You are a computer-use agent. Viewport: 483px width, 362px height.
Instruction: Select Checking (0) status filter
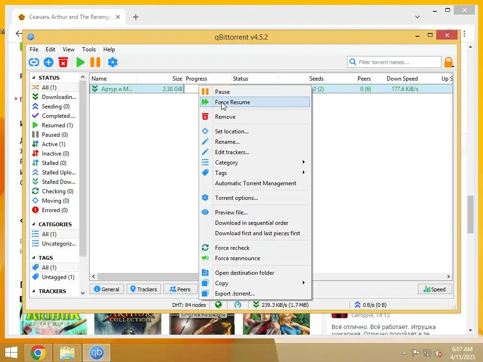pos(55,191)
